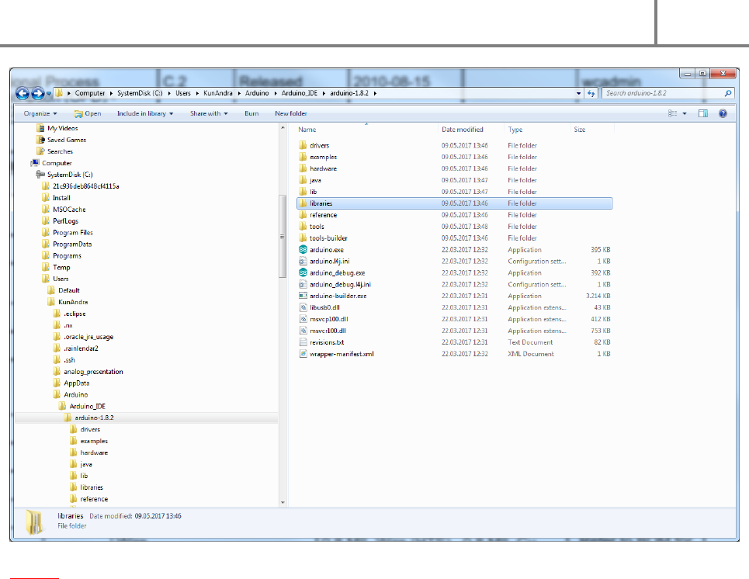Click the Burn toolbar button
The height and width of the screenshot is (579, 749).
tap(251, 113)
